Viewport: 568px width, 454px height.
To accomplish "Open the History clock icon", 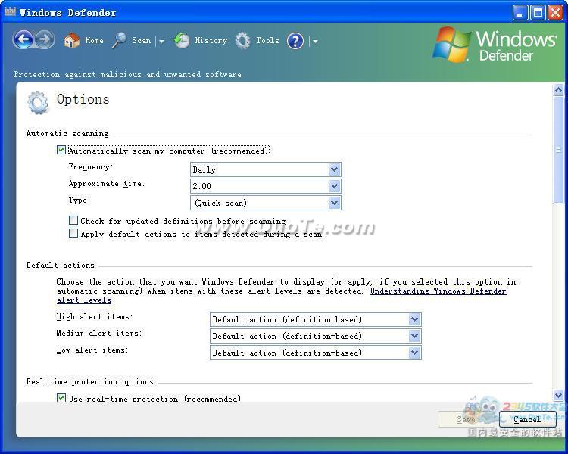I will [182, 40].
